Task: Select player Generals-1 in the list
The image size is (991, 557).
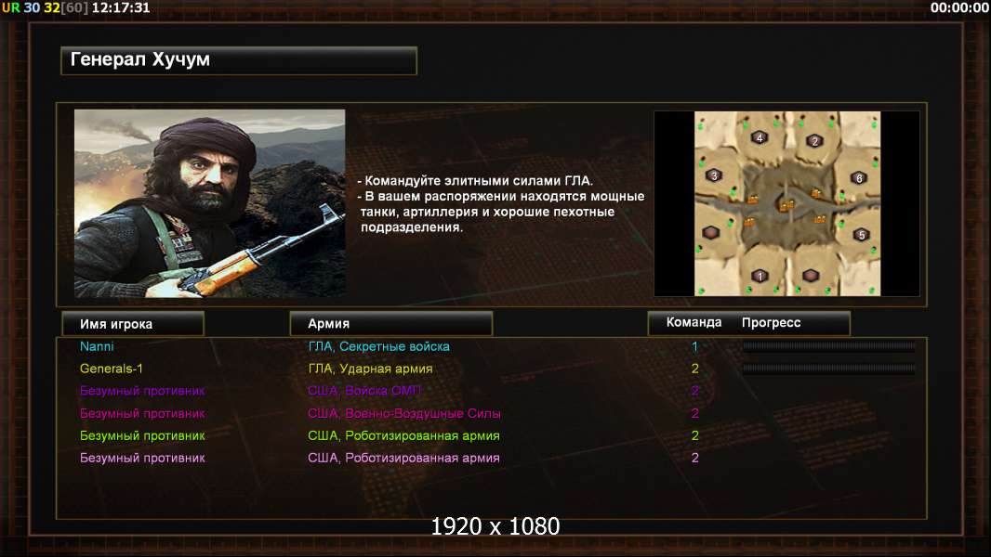Action: click(x=112, y=369)
